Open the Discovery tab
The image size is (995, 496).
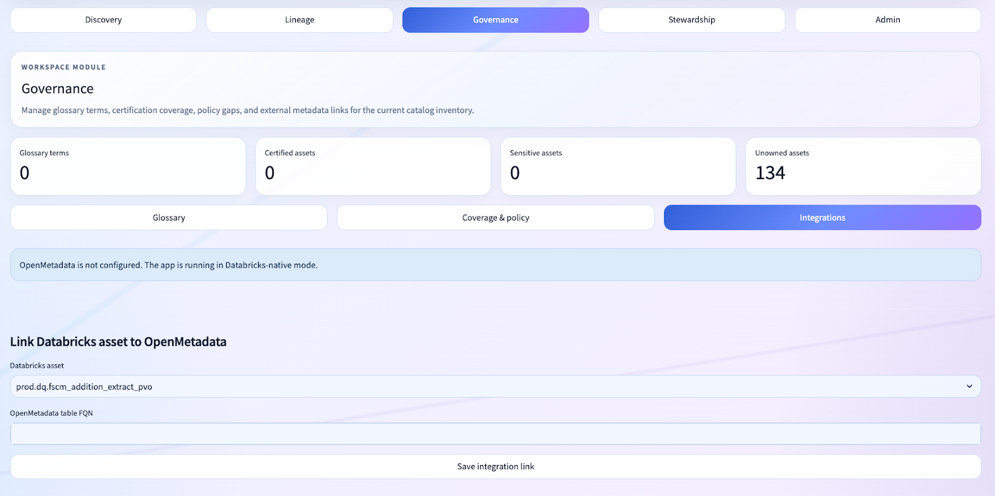point(103,20)
